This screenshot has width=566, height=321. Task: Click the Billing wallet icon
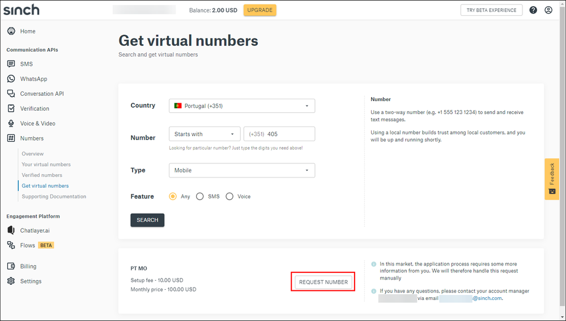click(11, 267)
